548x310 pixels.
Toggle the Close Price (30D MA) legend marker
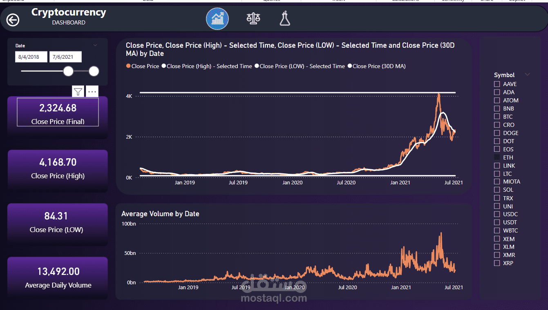pos(349,66)
